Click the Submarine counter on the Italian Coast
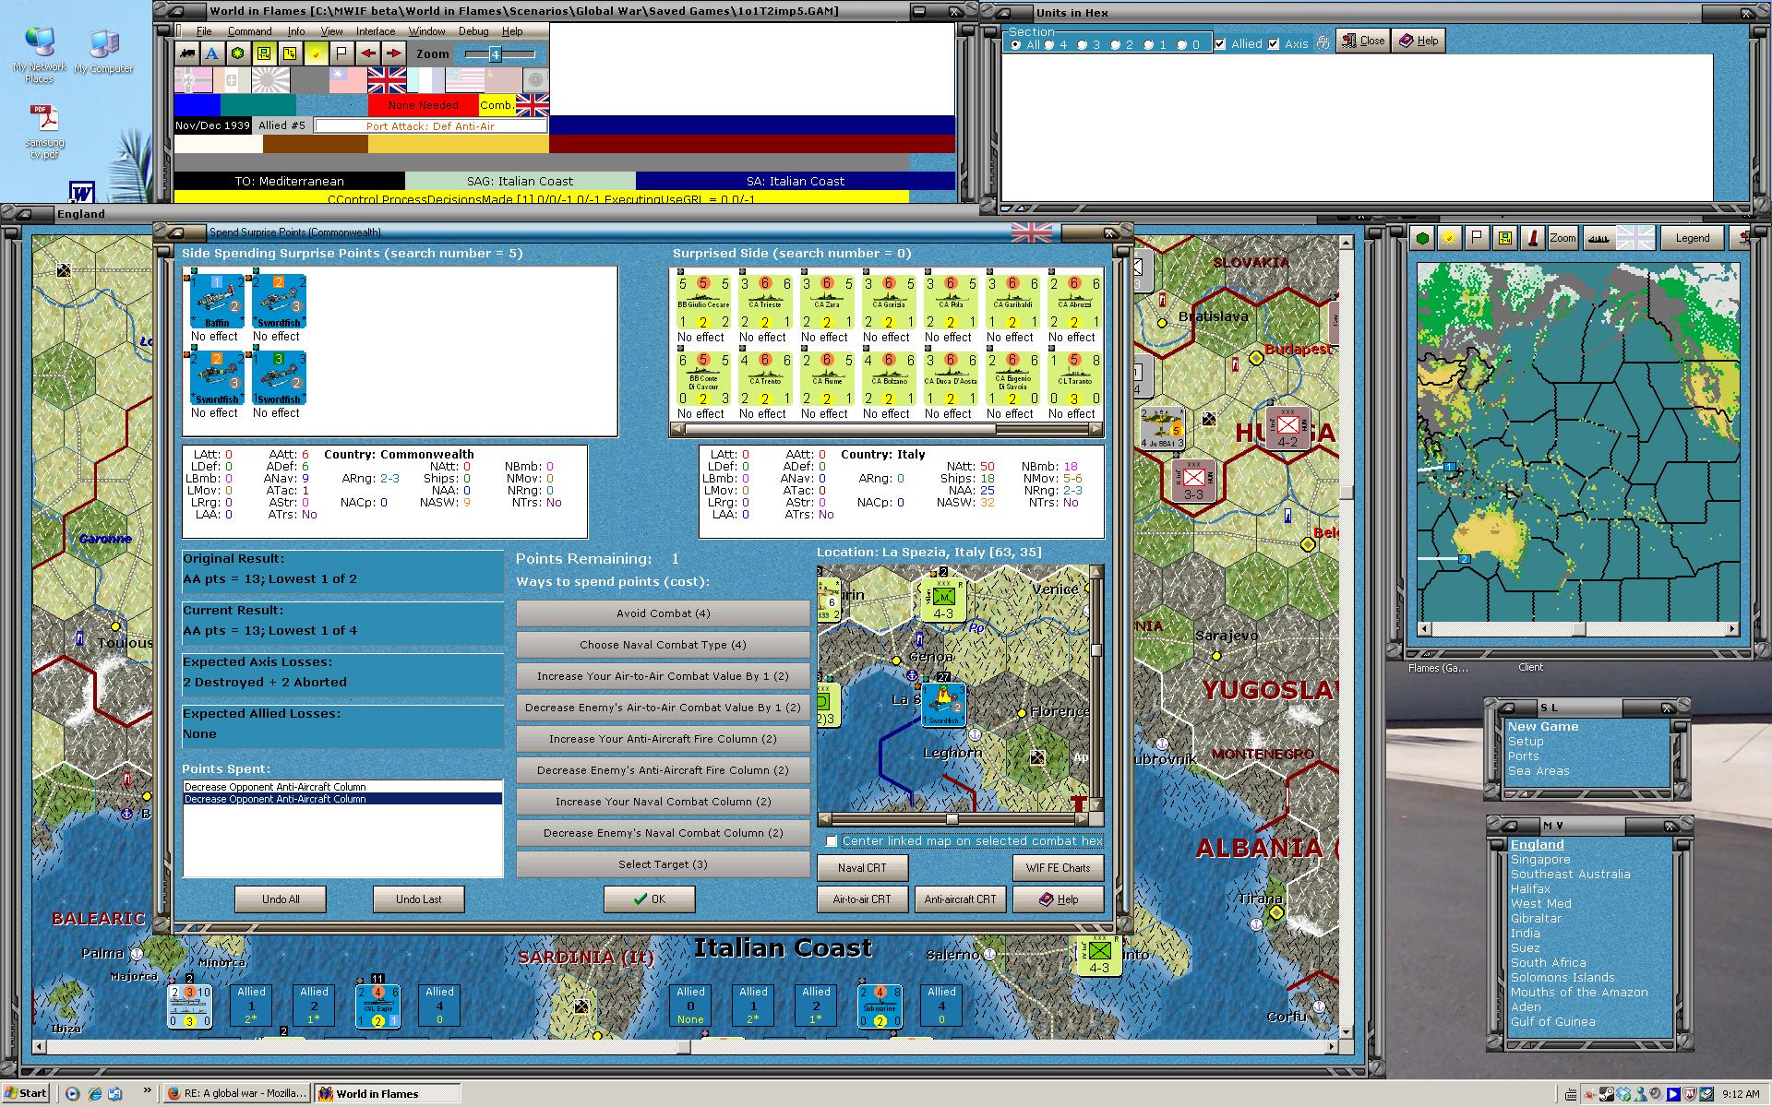The height and width of the screenshot is (1107, 1772). click(880, 1006)
